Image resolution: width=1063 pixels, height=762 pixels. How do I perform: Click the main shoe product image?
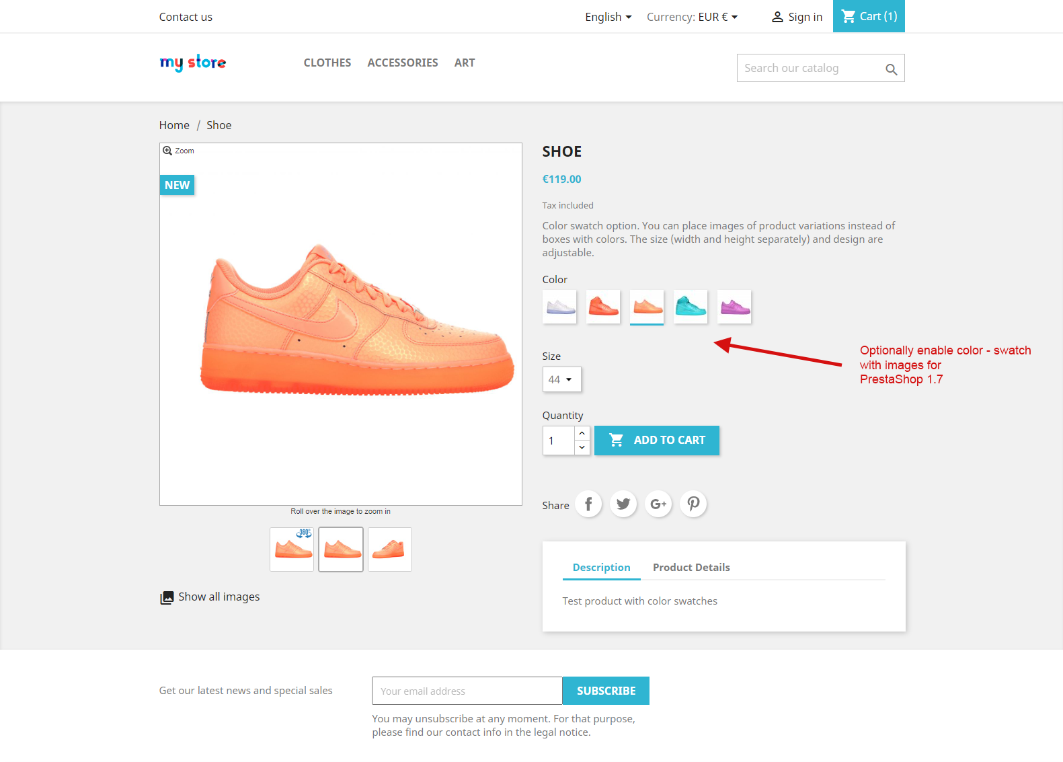(x=341, y=324)
